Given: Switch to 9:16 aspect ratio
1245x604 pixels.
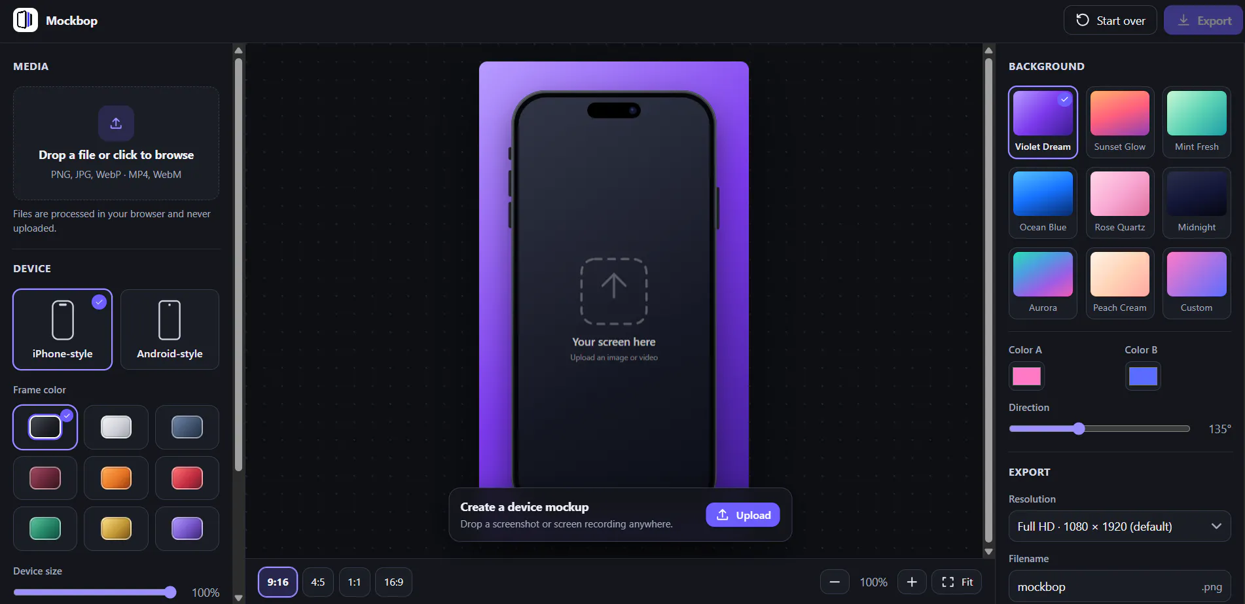Looking at the screenshot, I should pos(278,582).
